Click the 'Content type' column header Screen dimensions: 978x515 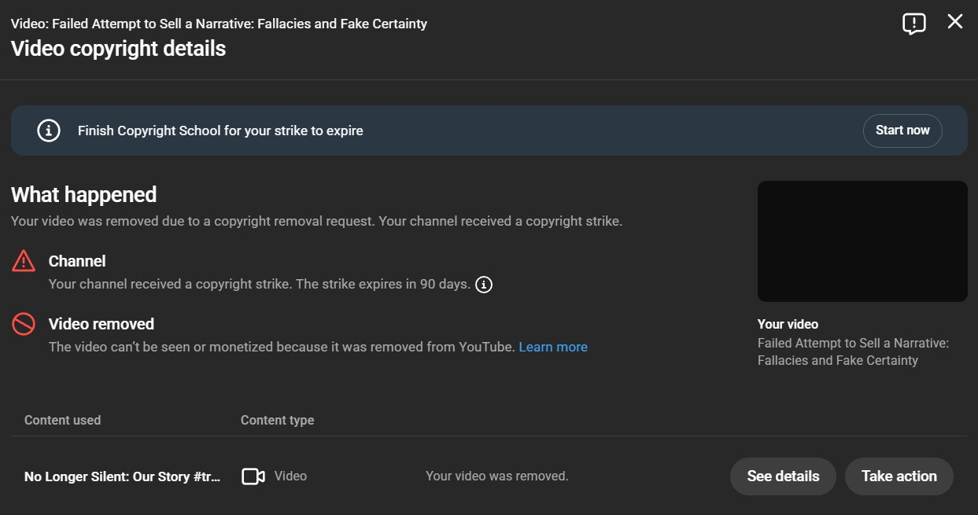(277, 420)
